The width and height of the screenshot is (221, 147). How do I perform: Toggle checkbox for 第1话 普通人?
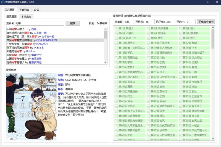coord(116,28)
